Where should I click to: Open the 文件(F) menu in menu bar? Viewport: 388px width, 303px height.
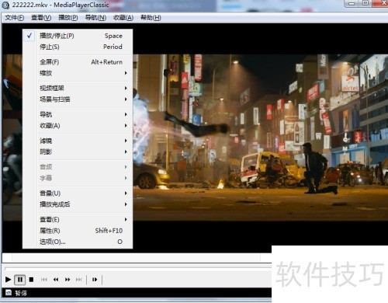tap(15, 18)
